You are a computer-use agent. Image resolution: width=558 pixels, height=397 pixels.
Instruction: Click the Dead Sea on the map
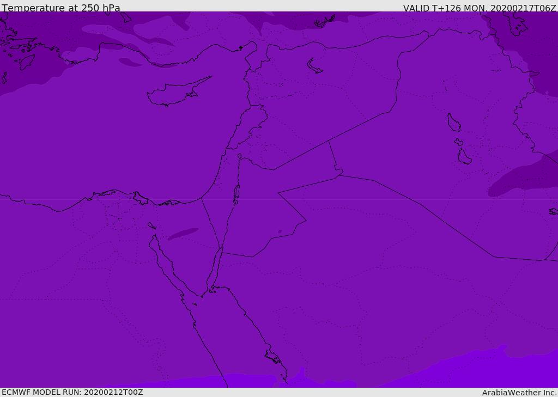tap(236, 192)
